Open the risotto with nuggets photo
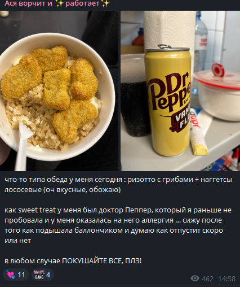The width and height of the screenshot is (240, 287). click(59, 91)
